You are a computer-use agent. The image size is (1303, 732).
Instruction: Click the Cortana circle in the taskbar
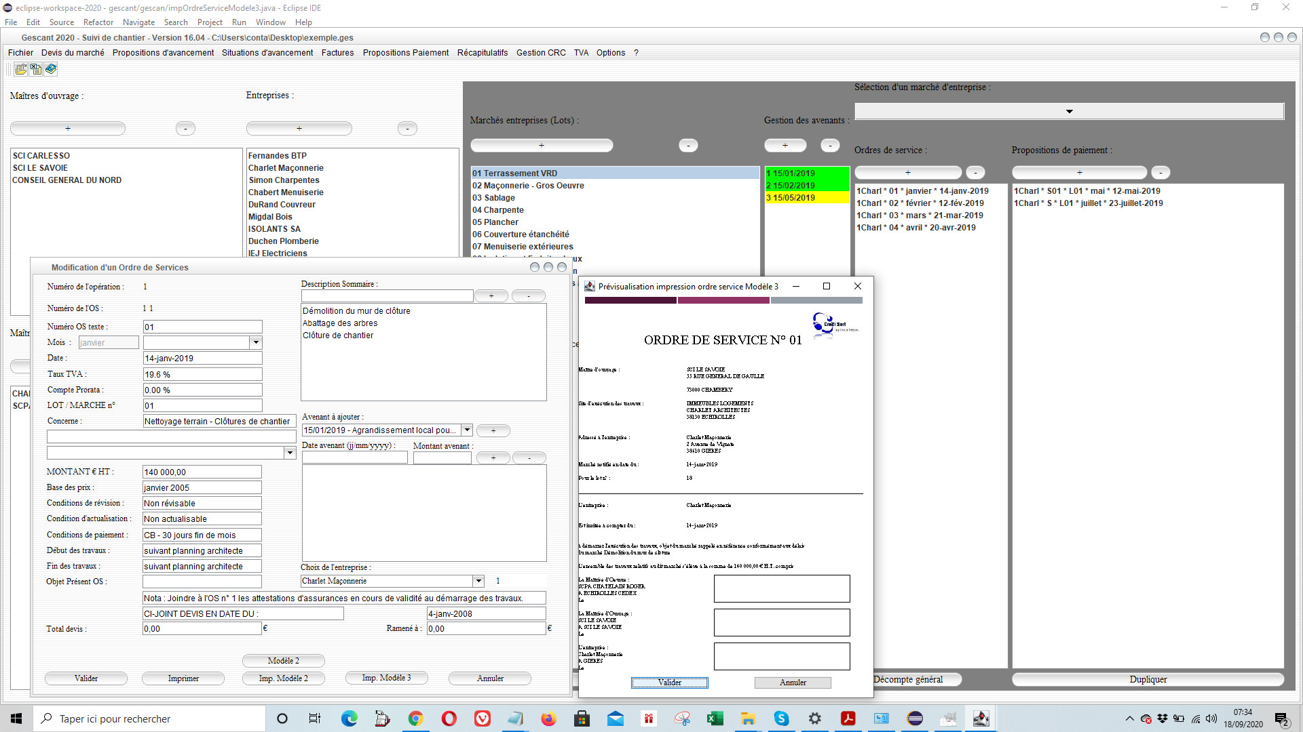point(282,718)
